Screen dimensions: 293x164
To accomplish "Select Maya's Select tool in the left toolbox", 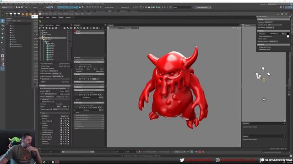I will (2, 21).
